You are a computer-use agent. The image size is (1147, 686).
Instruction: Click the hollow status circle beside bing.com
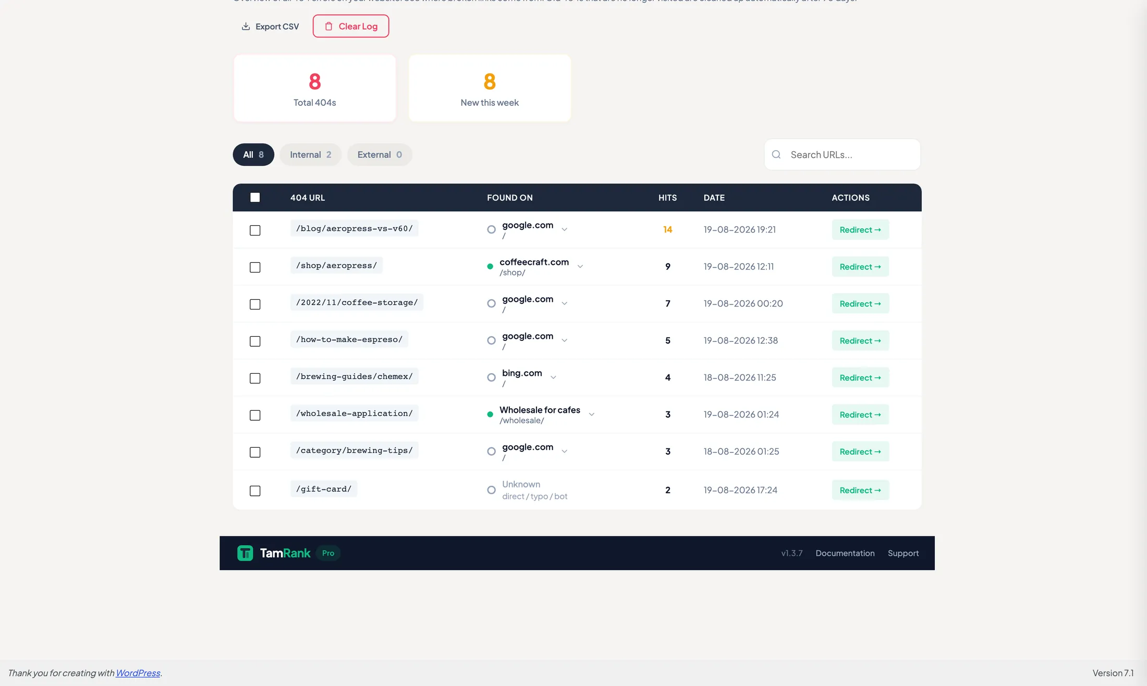[x=491, y=377]
